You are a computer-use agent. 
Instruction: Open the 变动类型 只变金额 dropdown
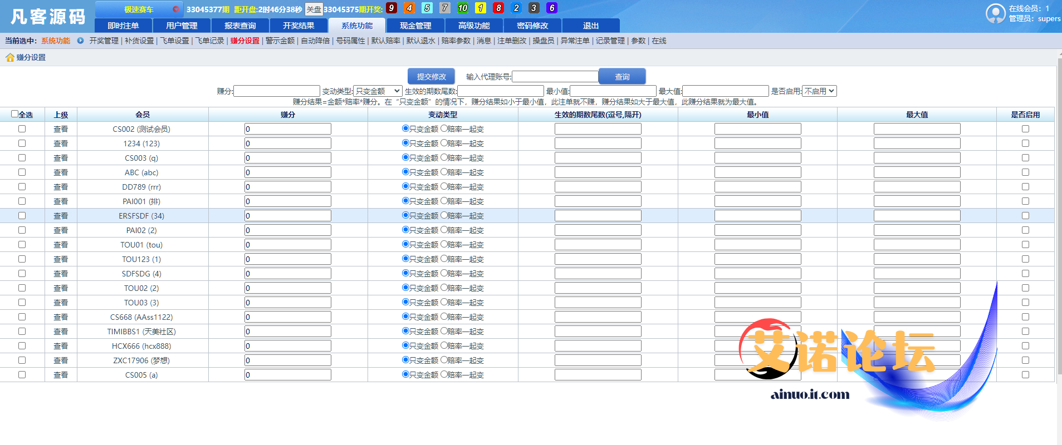pyautogui.click(x=378, y=91)
